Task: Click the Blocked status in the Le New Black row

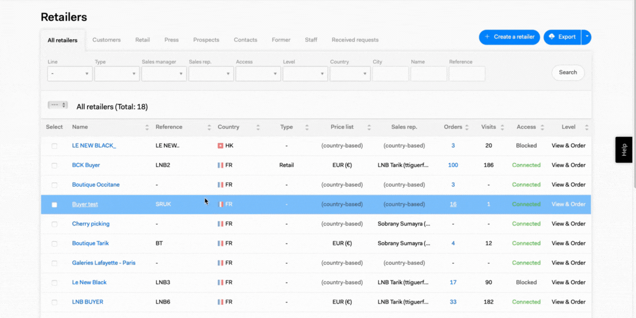Action: pyautogui.click(x=526, y=282)
